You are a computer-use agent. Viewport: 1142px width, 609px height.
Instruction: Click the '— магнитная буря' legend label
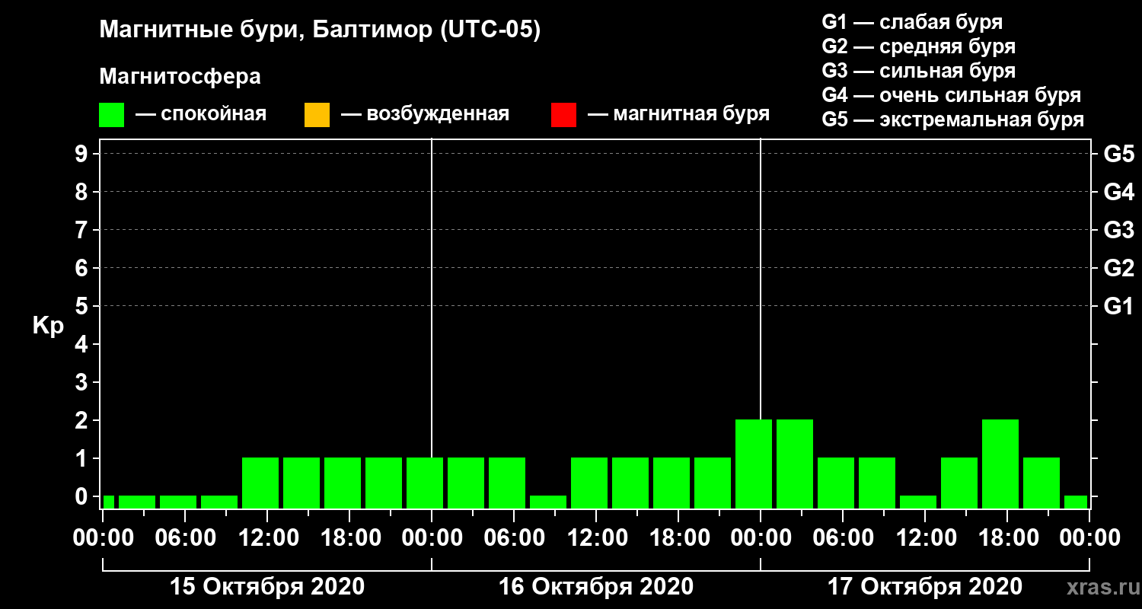679,115
